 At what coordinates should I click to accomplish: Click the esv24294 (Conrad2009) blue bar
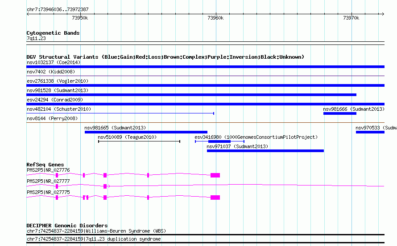205,104
